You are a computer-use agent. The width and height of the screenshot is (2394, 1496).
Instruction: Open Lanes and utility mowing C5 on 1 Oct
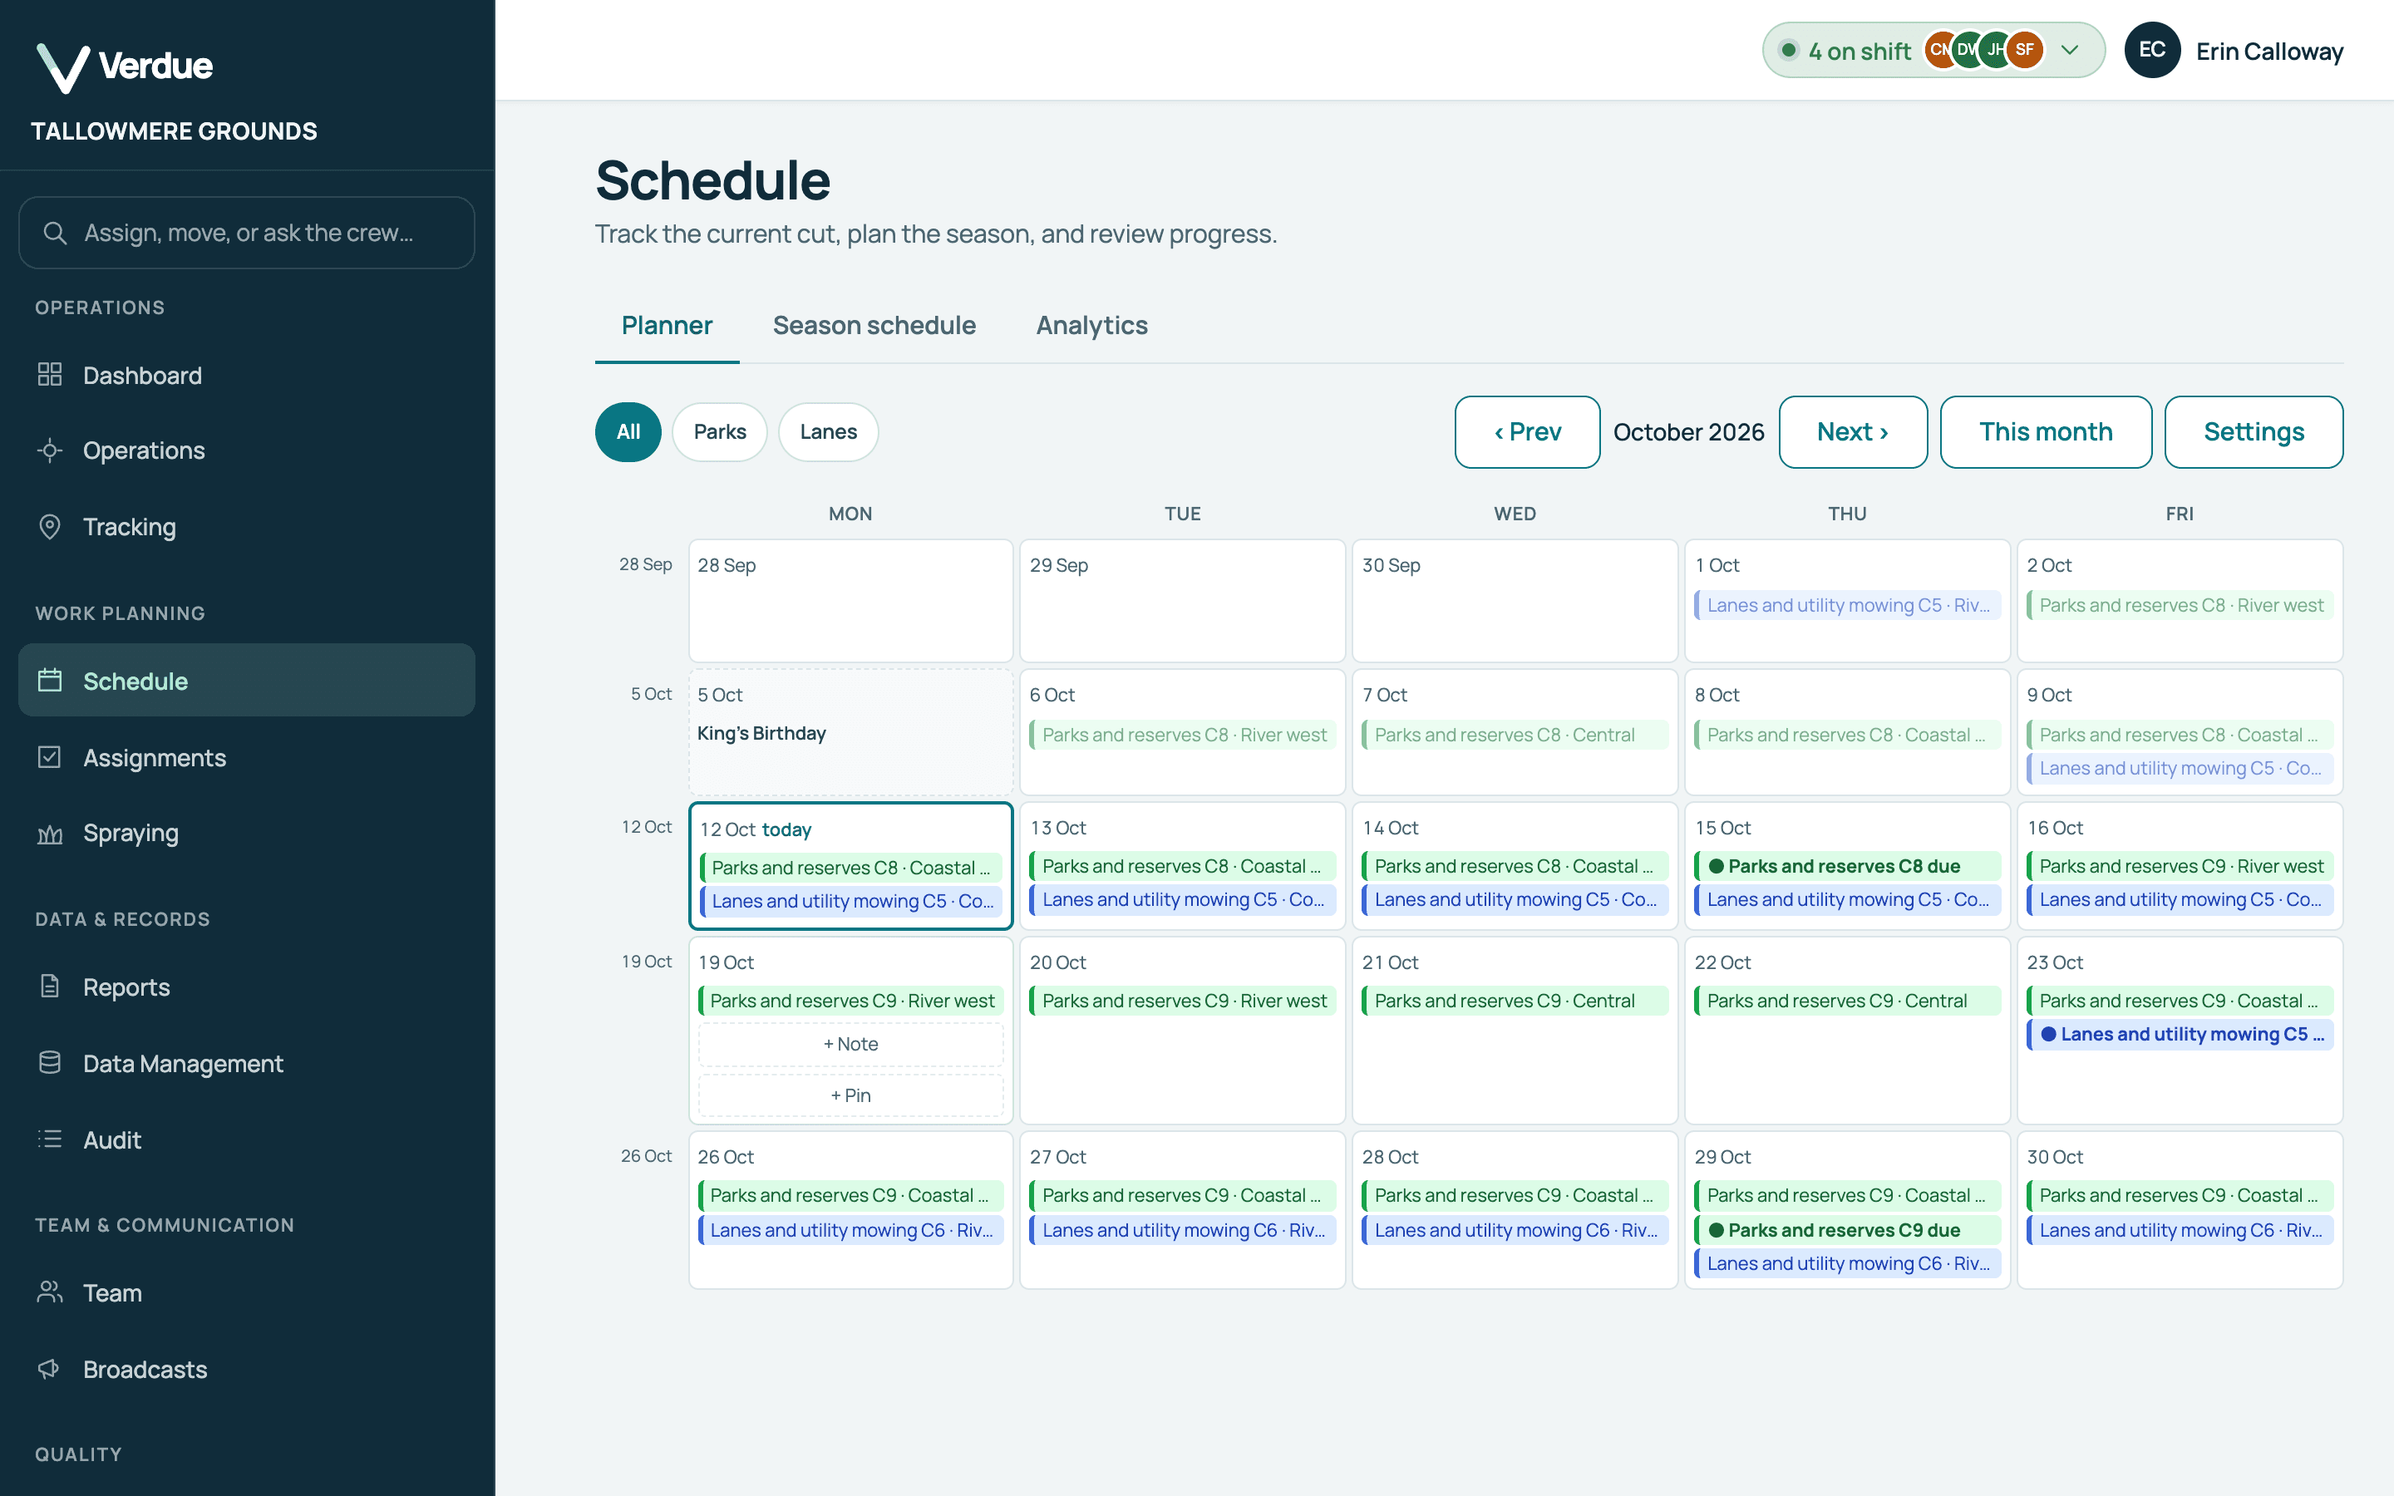pyautogui.click(x=1847, y=604)
